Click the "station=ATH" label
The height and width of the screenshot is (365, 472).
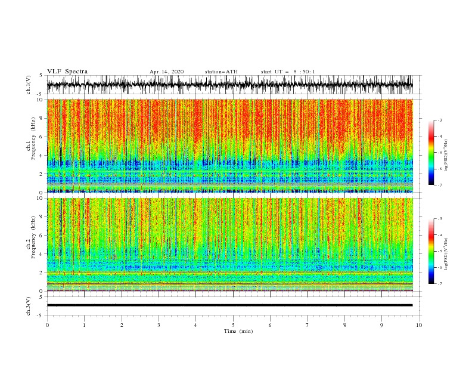click(x=221, y=72)
